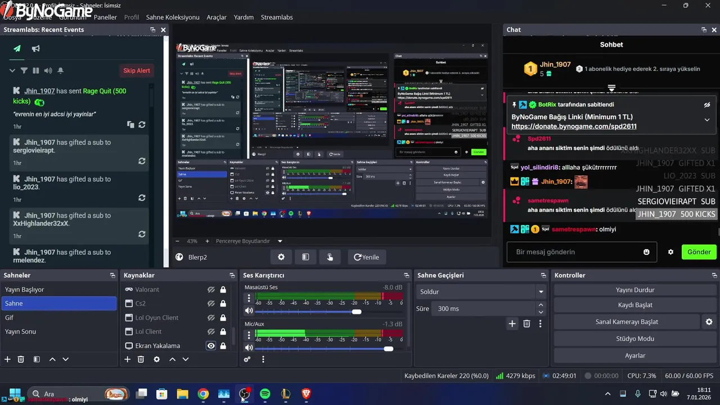Replay the lio_2023 gifted sub alert
720x405 pixels.
(x=142, y=197)
